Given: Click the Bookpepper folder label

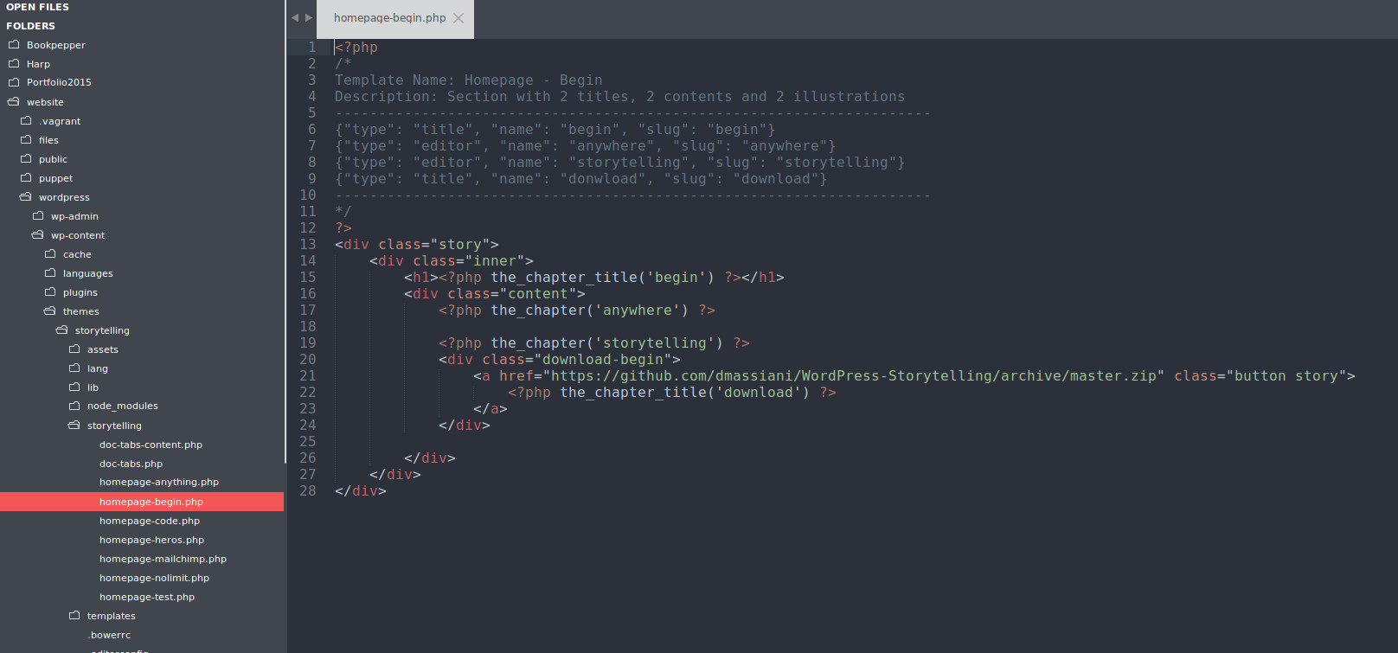Looking at the screenshot, I should click(56, 45).
